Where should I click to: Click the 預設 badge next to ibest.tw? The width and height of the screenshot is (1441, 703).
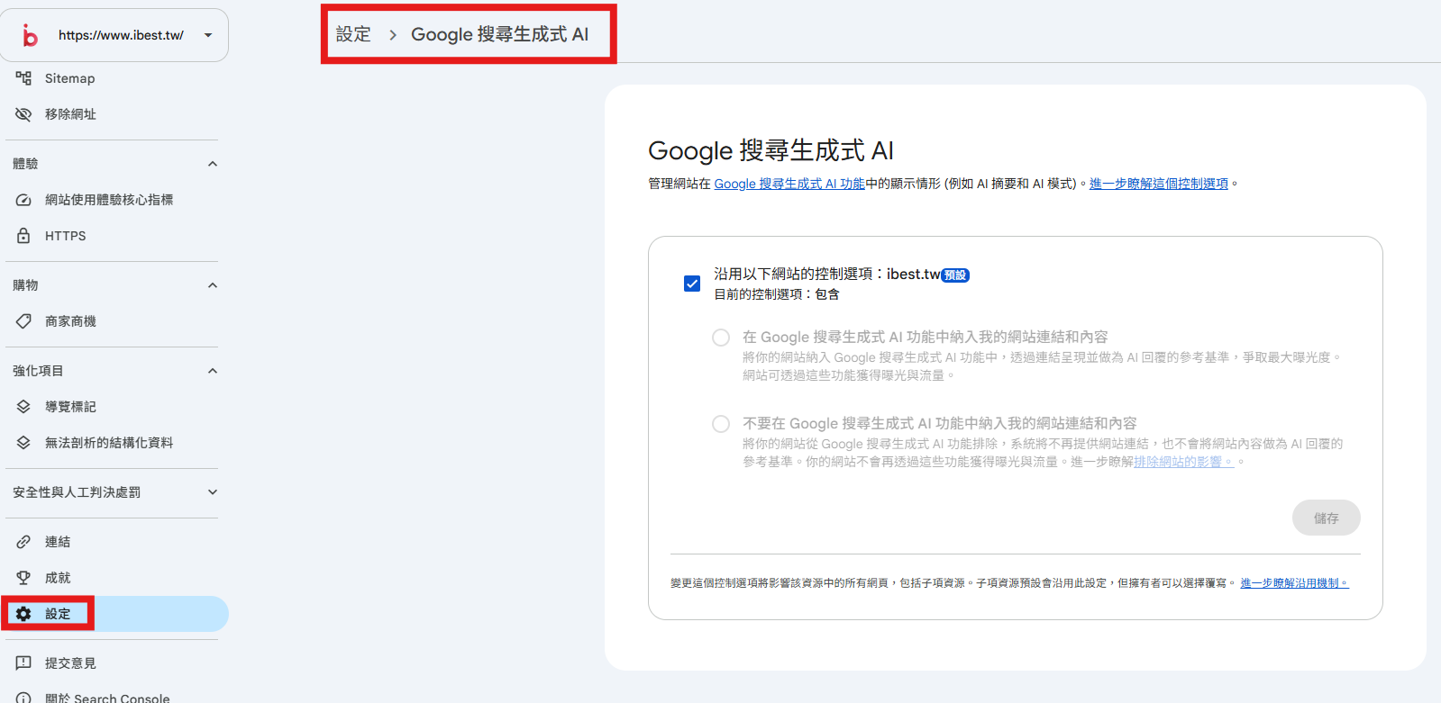click(x=955, y=275)
